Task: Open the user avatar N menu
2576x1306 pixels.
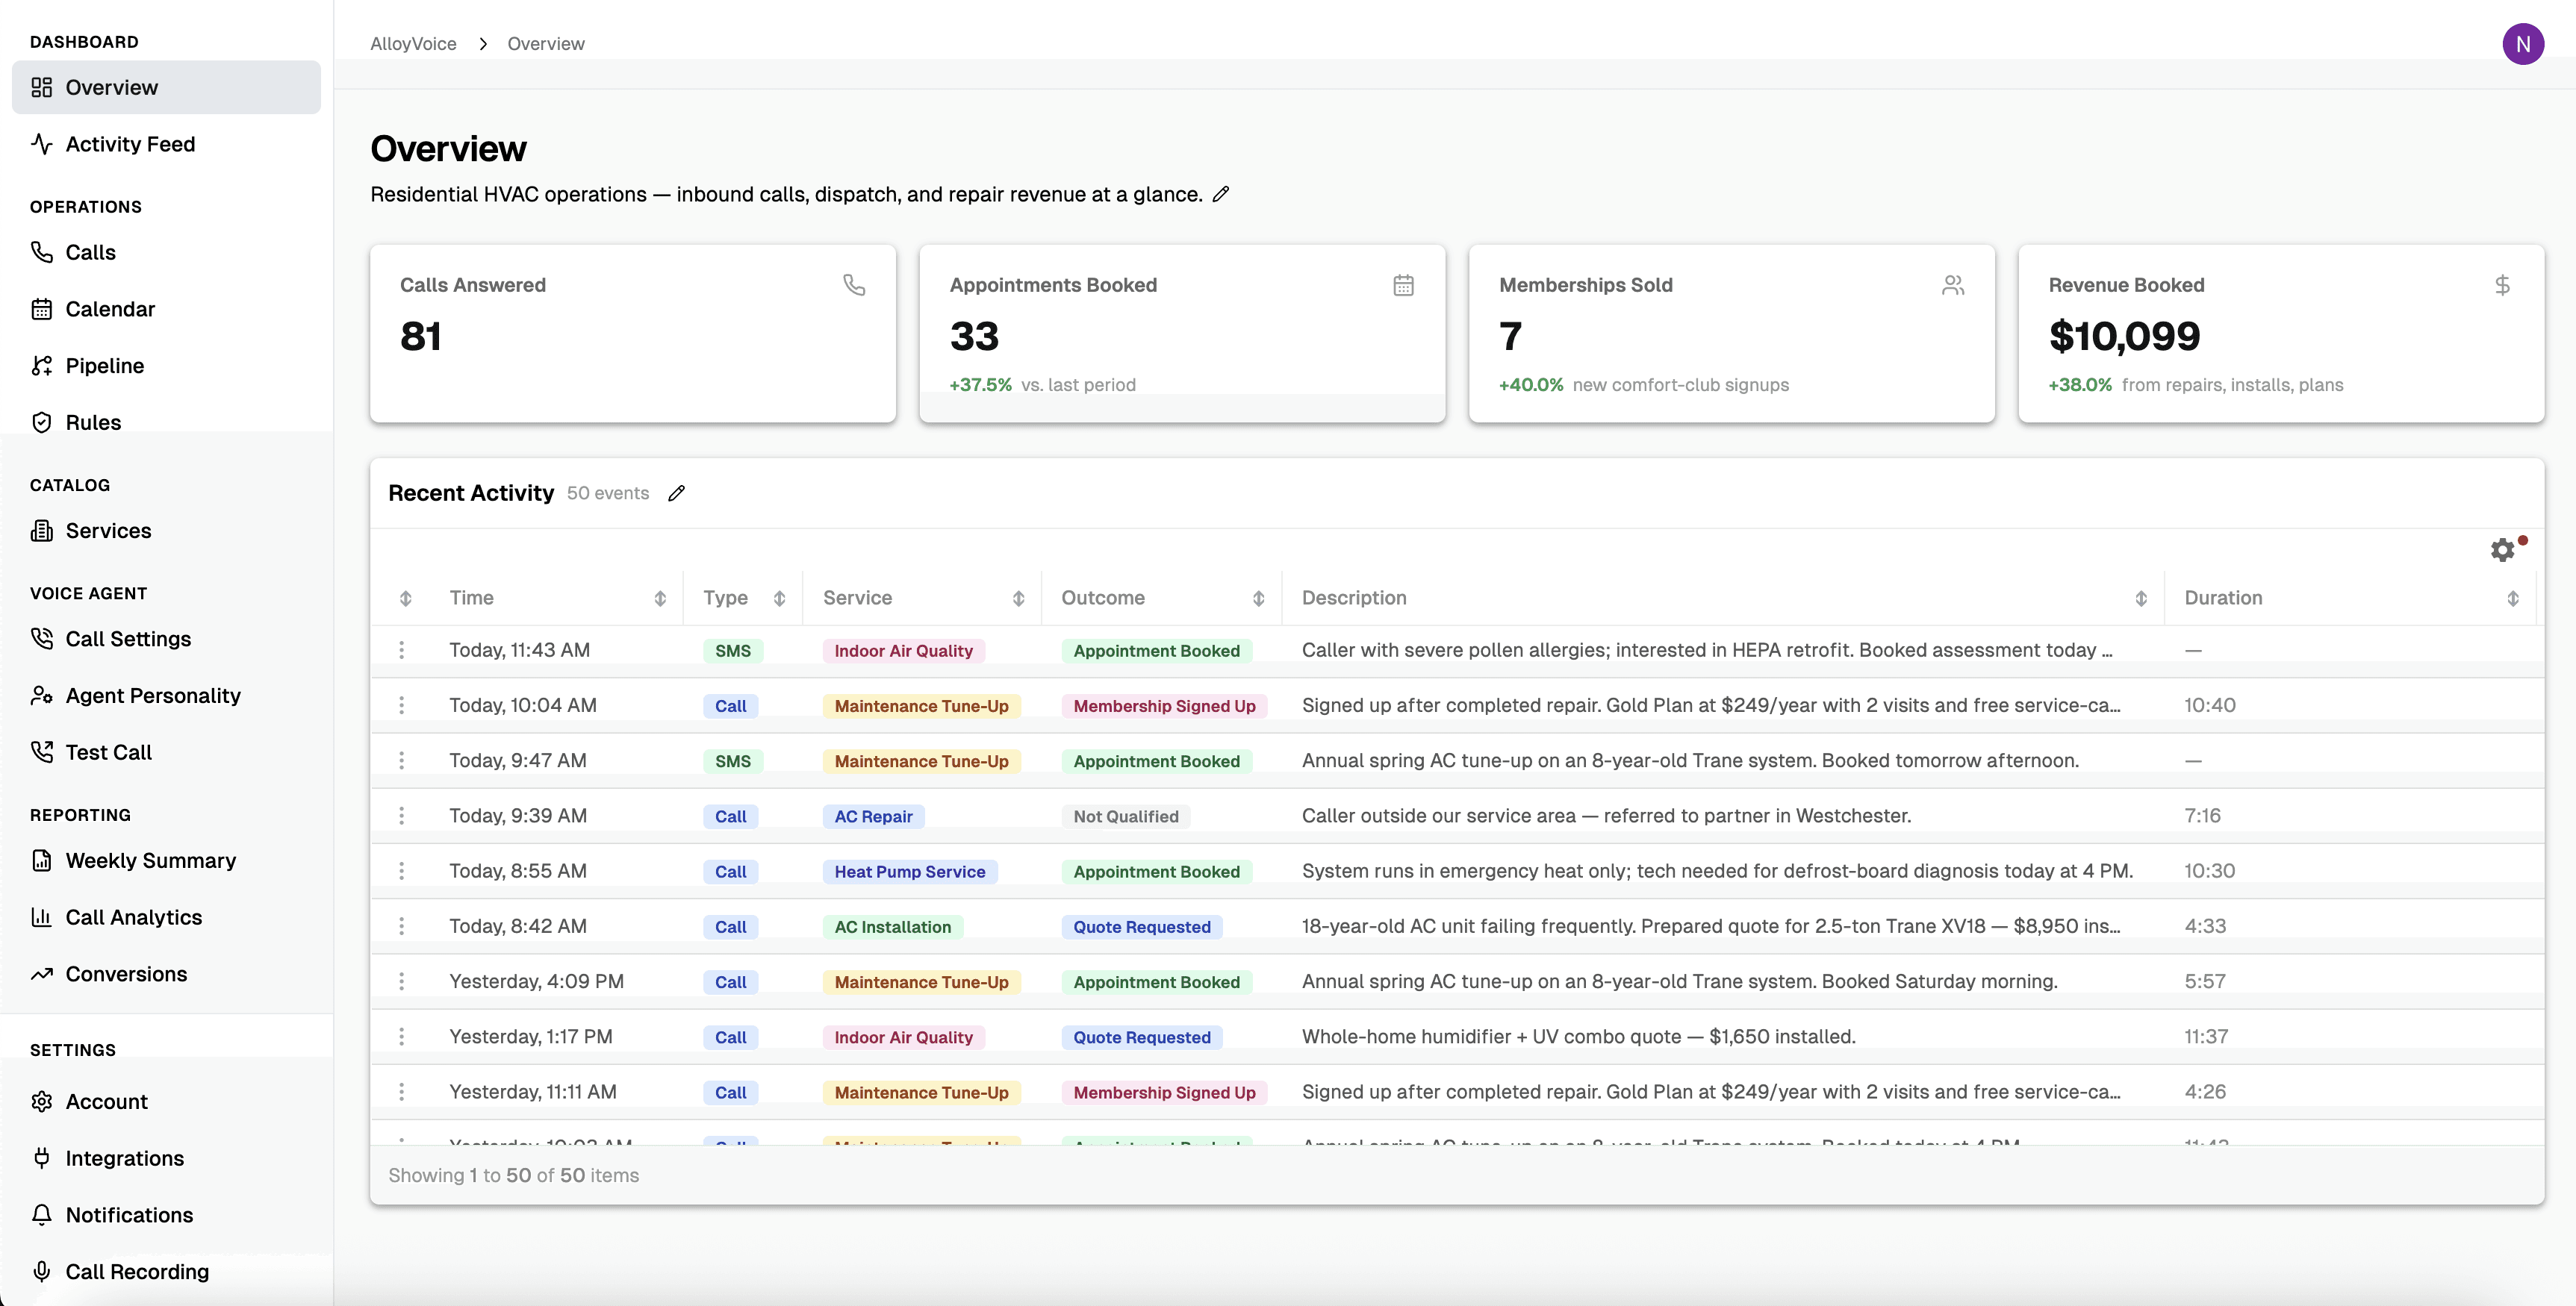Action: point(2523,44)
